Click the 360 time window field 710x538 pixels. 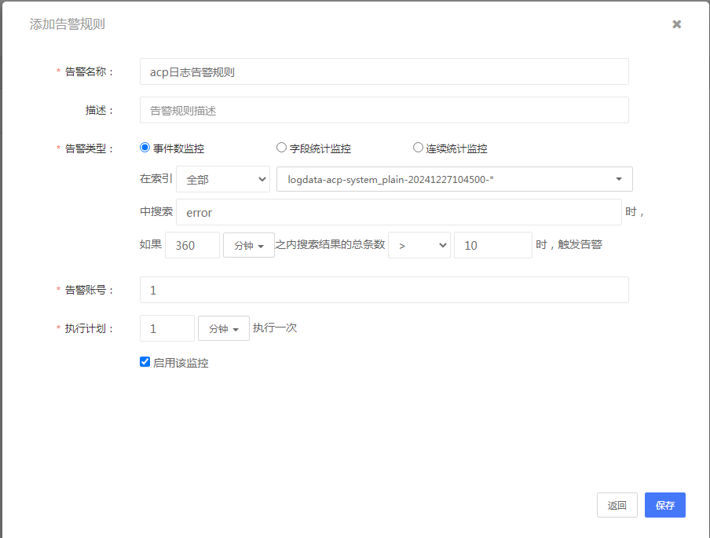click(x=192, y=245)
